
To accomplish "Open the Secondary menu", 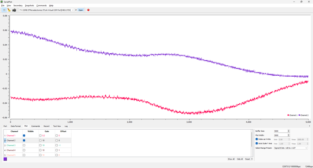I will [18, 6].
